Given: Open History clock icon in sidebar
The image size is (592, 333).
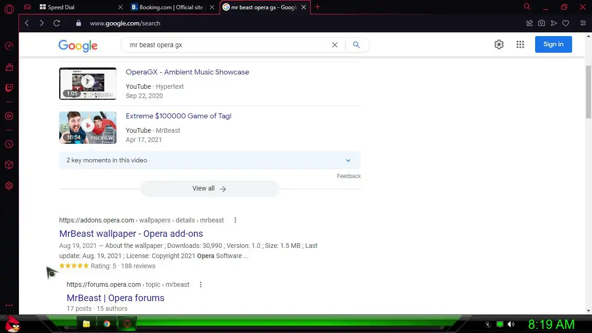Looking at the screenshot, I should coord(9,144).
